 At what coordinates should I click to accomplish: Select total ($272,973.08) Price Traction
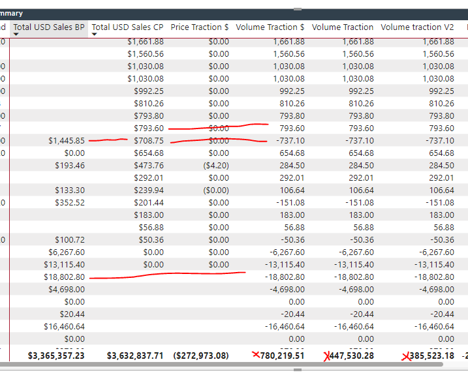pos(201,356)
